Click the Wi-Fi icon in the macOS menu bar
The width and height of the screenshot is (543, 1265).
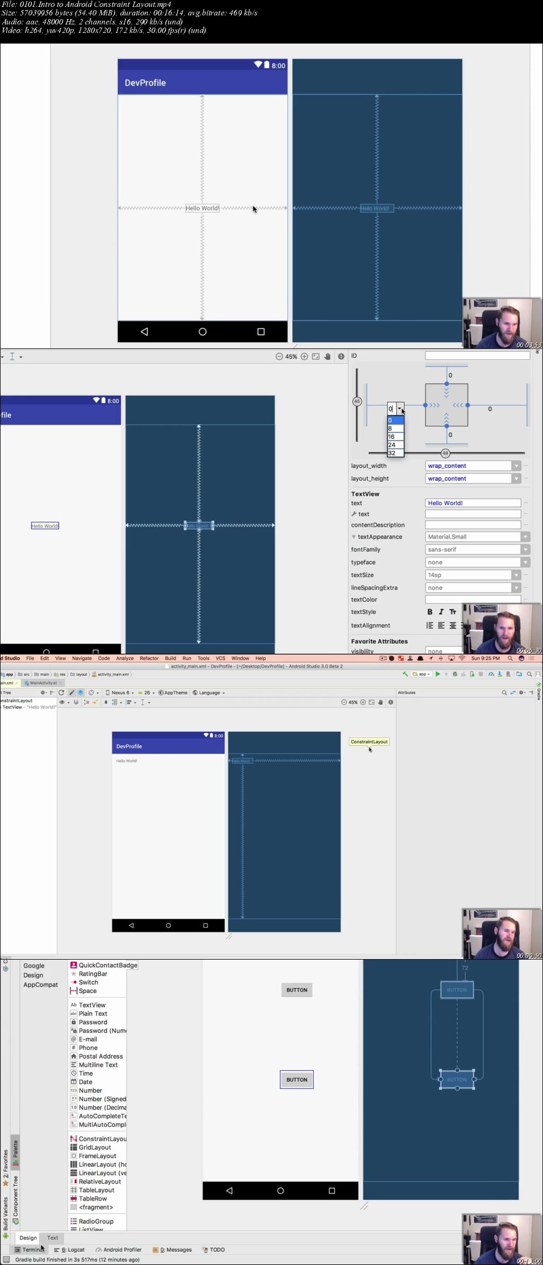[462, 658]
